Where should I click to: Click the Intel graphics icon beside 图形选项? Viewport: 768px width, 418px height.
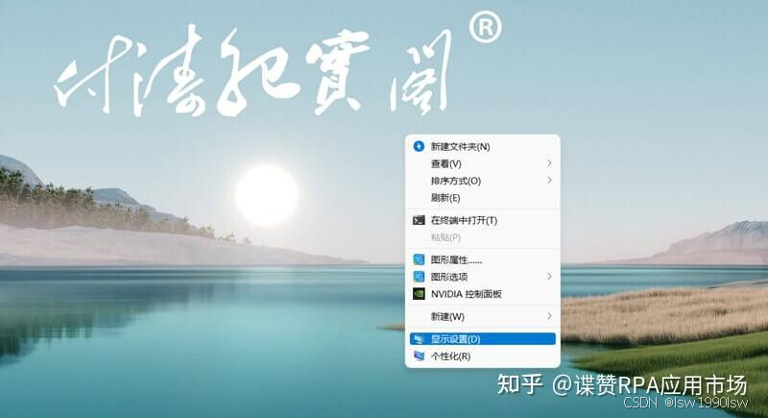419,277
